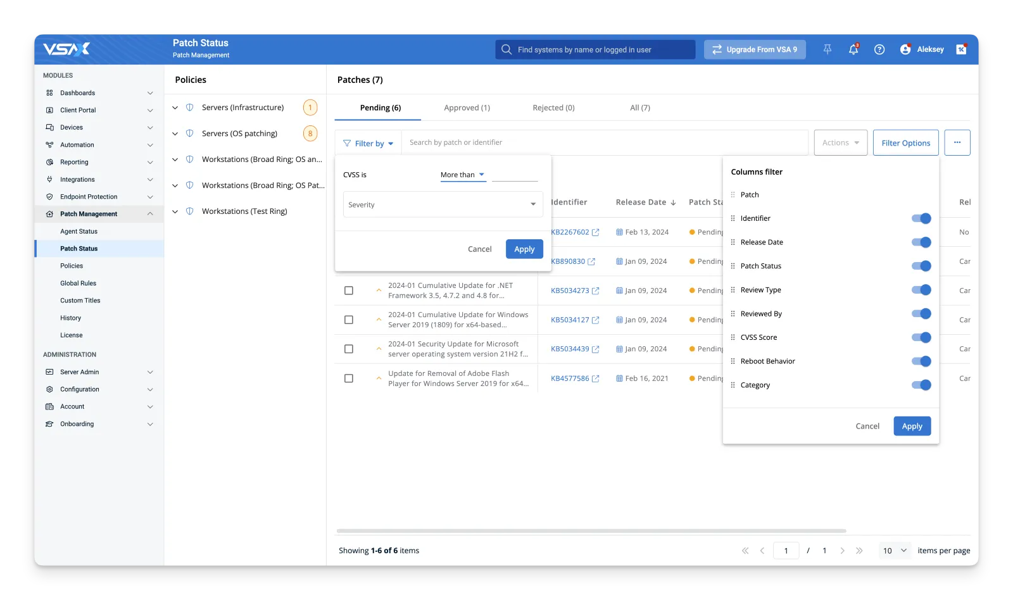This screenshot has width=1013, height=600.
Task: Open Global Rules in Patch Management menu
Action: 79,283
